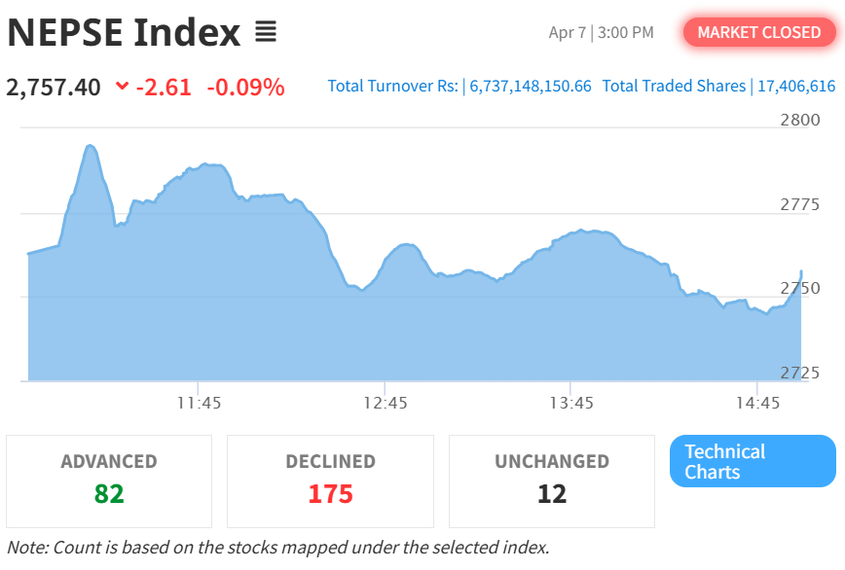Click the turnover value 6,737,148,150.66
Viewport: 845px width, 570px height.
pos(531,86)
